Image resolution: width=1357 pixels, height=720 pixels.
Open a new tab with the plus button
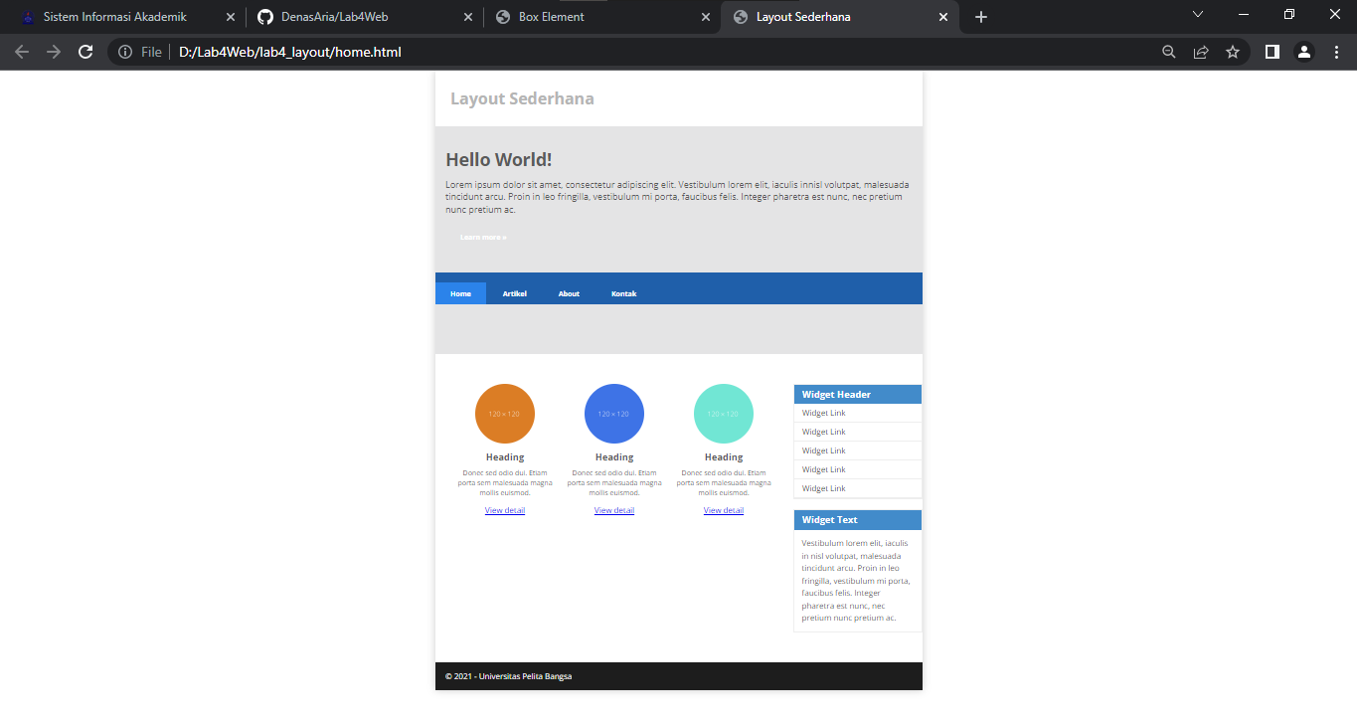click(x=981, y=17)
